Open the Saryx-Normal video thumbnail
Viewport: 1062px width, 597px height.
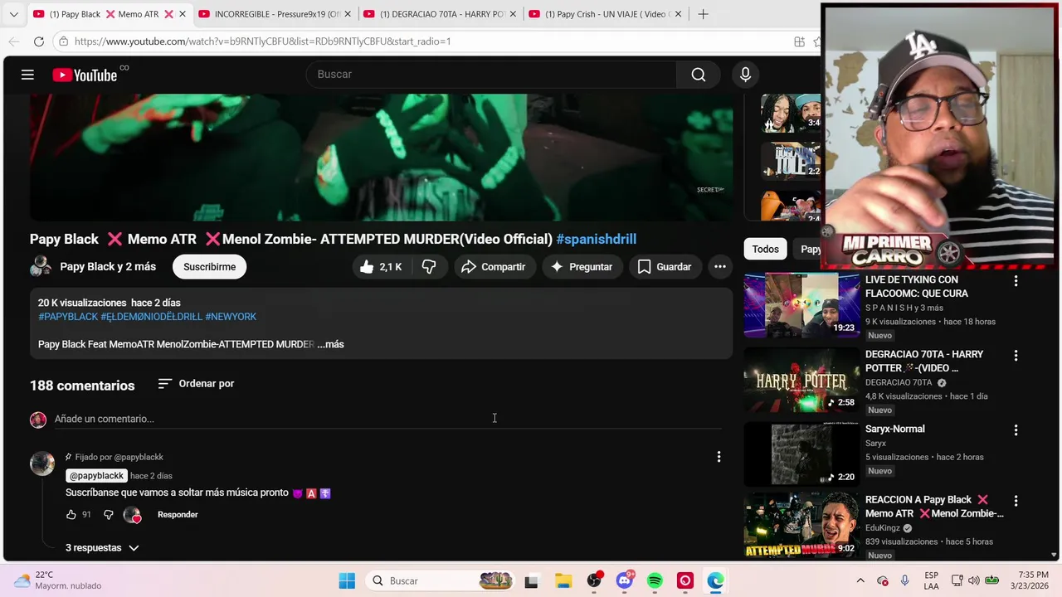click(801, 454)
